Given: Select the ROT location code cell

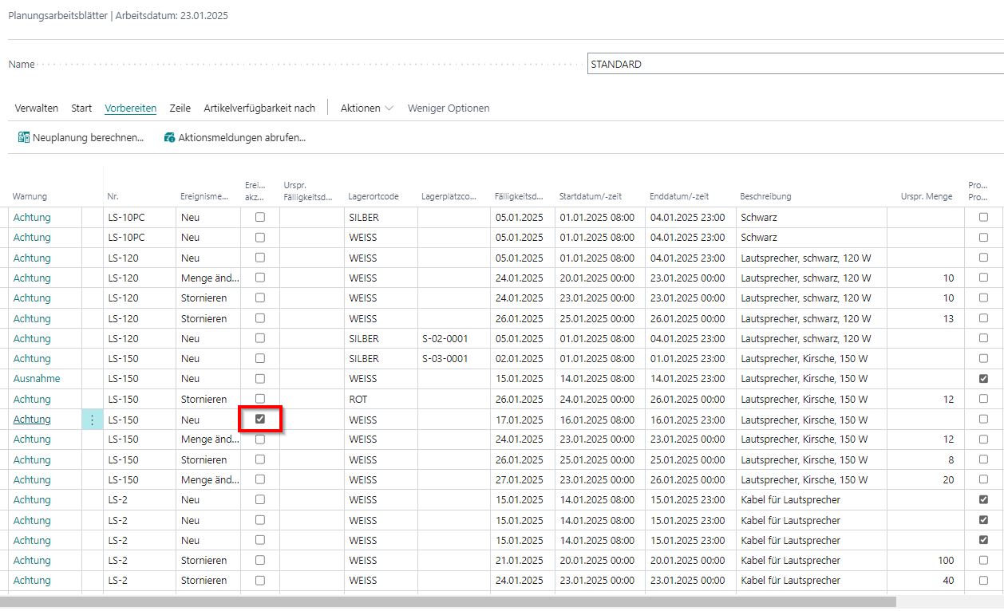Looking at the screenshot, I should point(381,399).
